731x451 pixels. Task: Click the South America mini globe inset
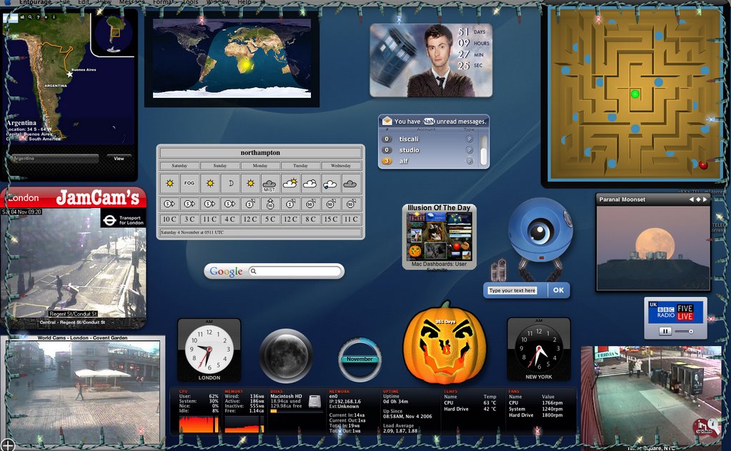(114, 34)
